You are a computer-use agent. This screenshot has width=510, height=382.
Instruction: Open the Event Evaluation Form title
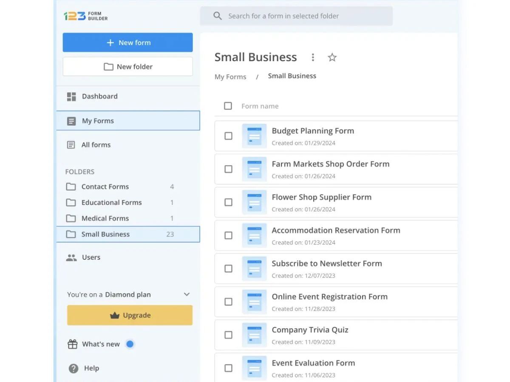pyautogui.click(x=314, y=363)
